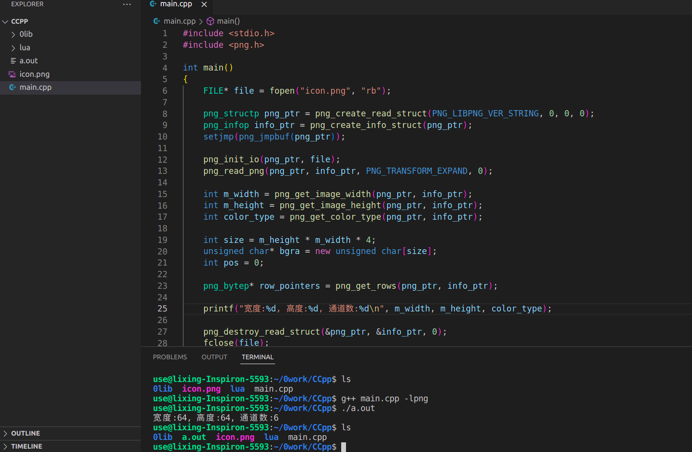Click the file icon beside a.out
This screenshot has width=692, height=452.
(x=13, y=61)
